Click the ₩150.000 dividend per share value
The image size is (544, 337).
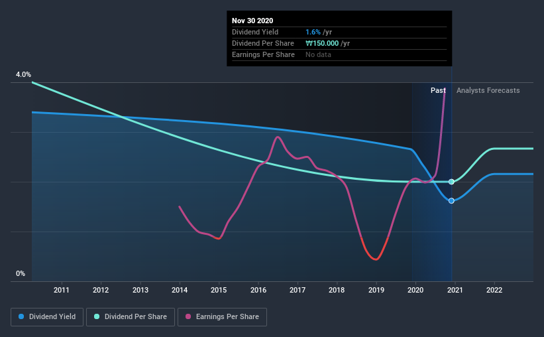point(322,43)
